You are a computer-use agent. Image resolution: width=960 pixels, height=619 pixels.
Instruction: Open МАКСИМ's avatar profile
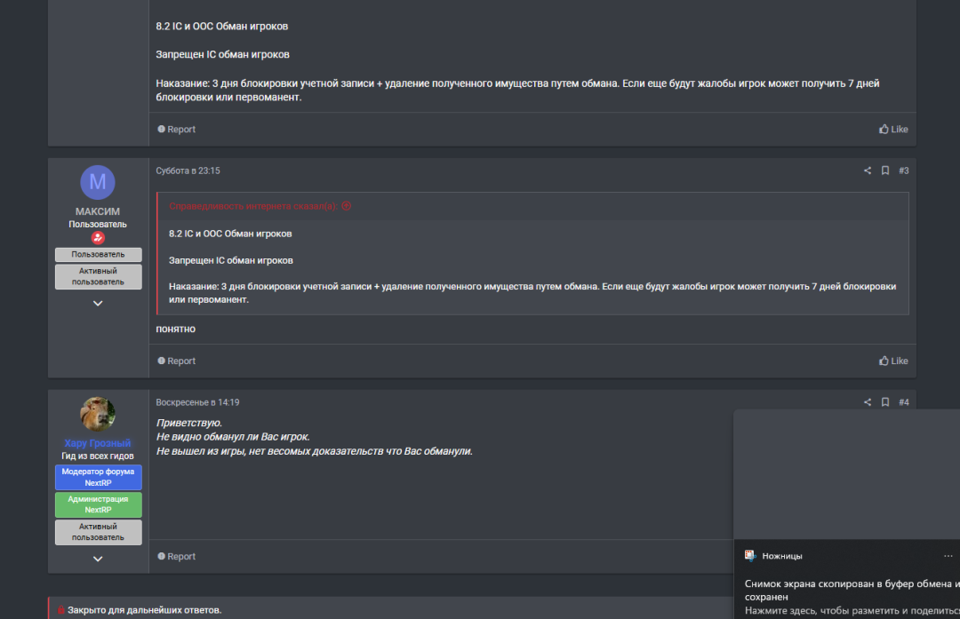[98, 182]
